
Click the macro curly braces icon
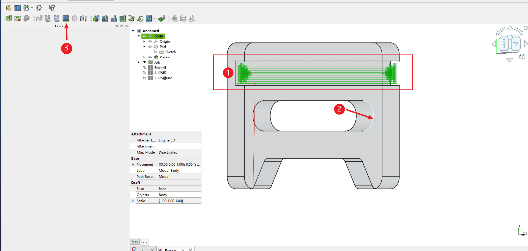(x=39, y=8)
